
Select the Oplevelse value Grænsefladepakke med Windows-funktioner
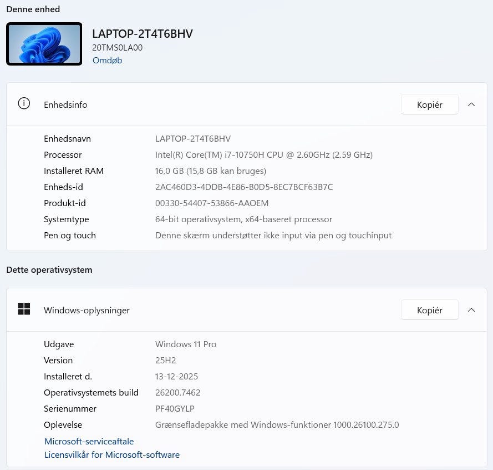point(277,424)
